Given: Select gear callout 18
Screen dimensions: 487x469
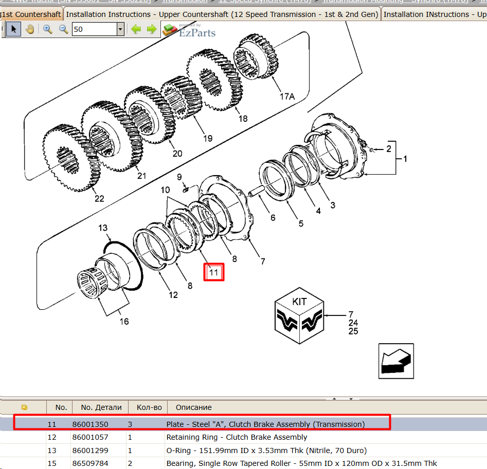Looking at the screenshot, I should [x=243, y=119].
